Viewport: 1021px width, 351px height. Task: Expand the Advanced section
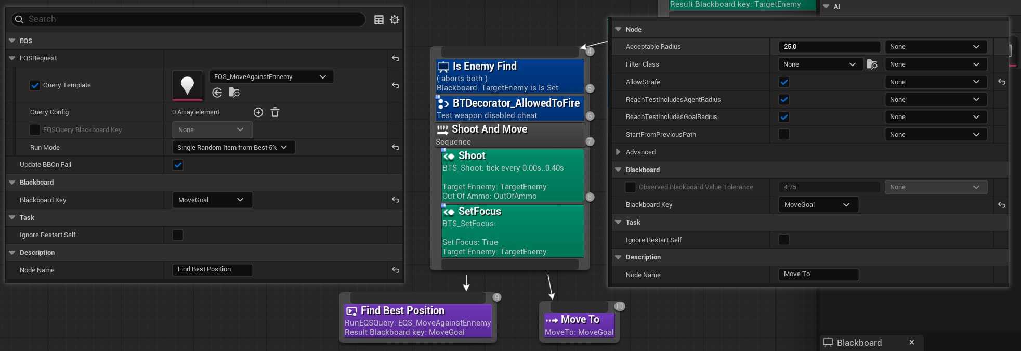[618, 152]
